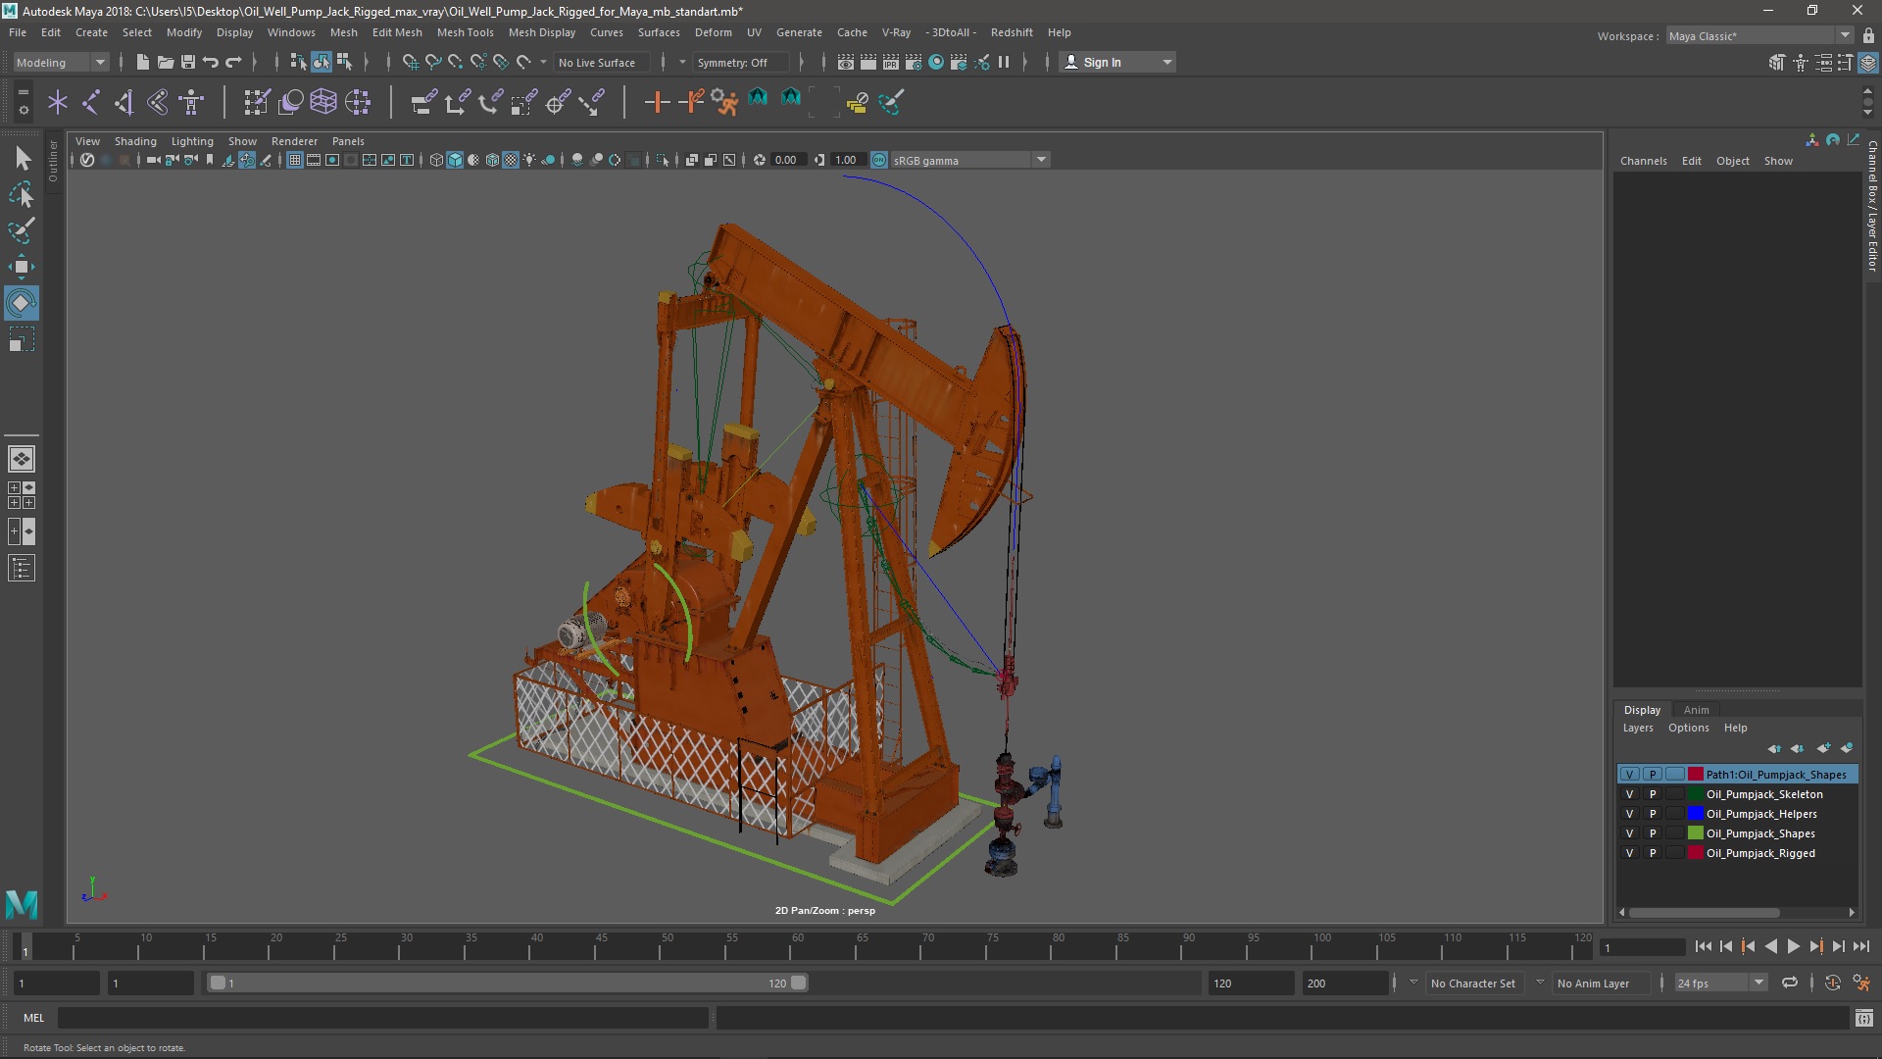Select the arrow Select tool
The height and width of the screenshot is (1059, 1882).
click(x=22, y=159)
